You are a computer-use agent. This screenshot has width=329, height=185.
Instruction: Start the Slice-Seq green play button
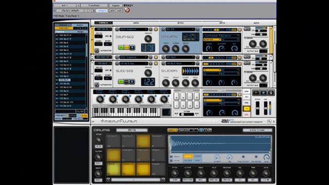tap(121, 82)
